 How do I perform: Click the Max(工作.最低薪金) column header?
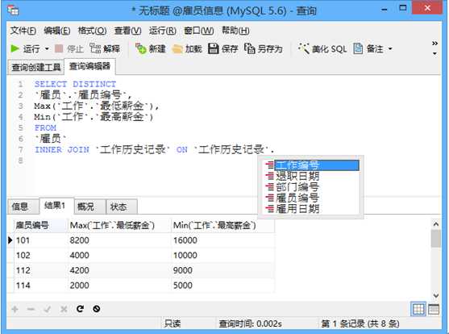click(118, 225)
